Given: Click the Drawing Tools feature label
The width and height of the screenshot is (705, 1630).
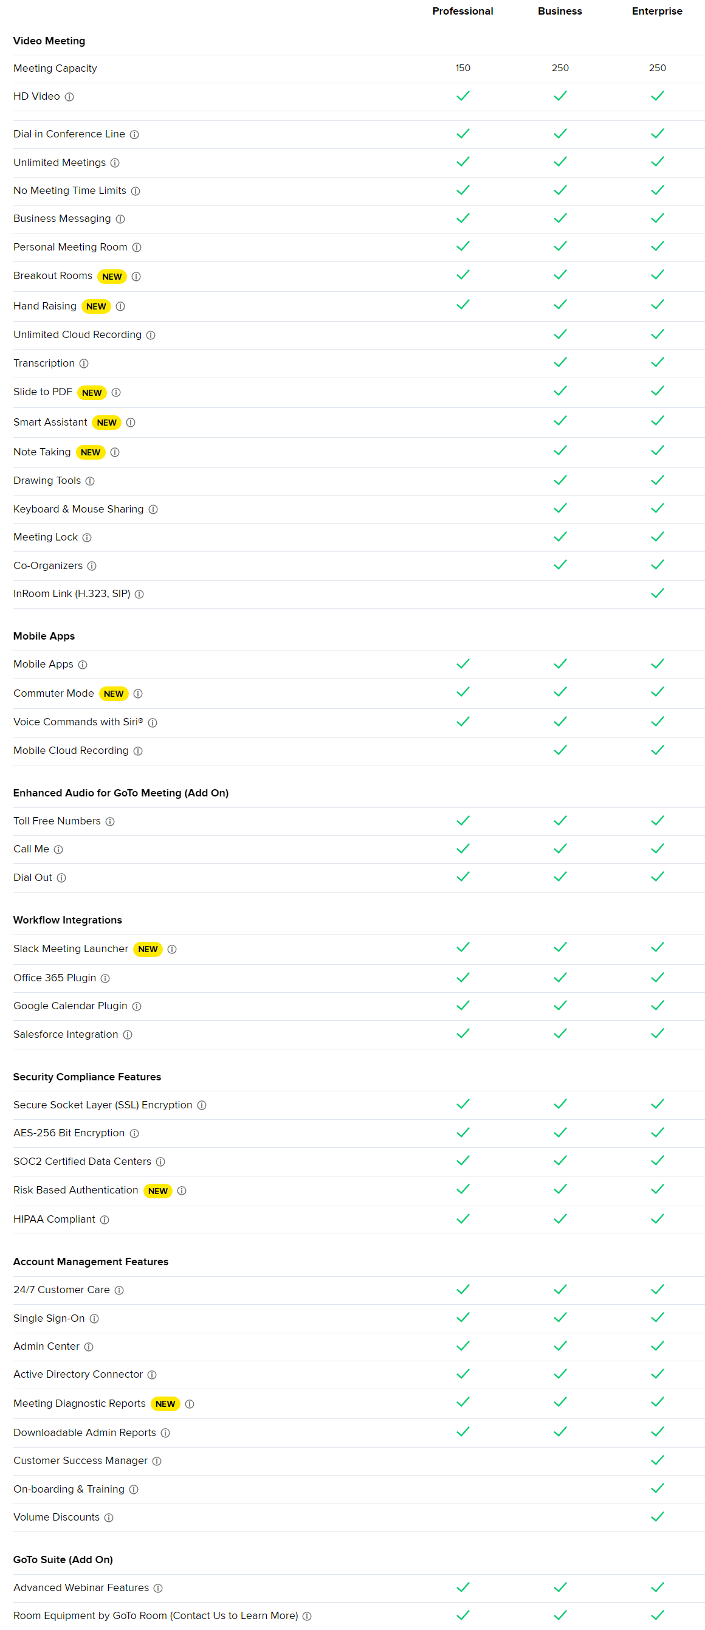Looking at the screenshot, I should point(47,480).
